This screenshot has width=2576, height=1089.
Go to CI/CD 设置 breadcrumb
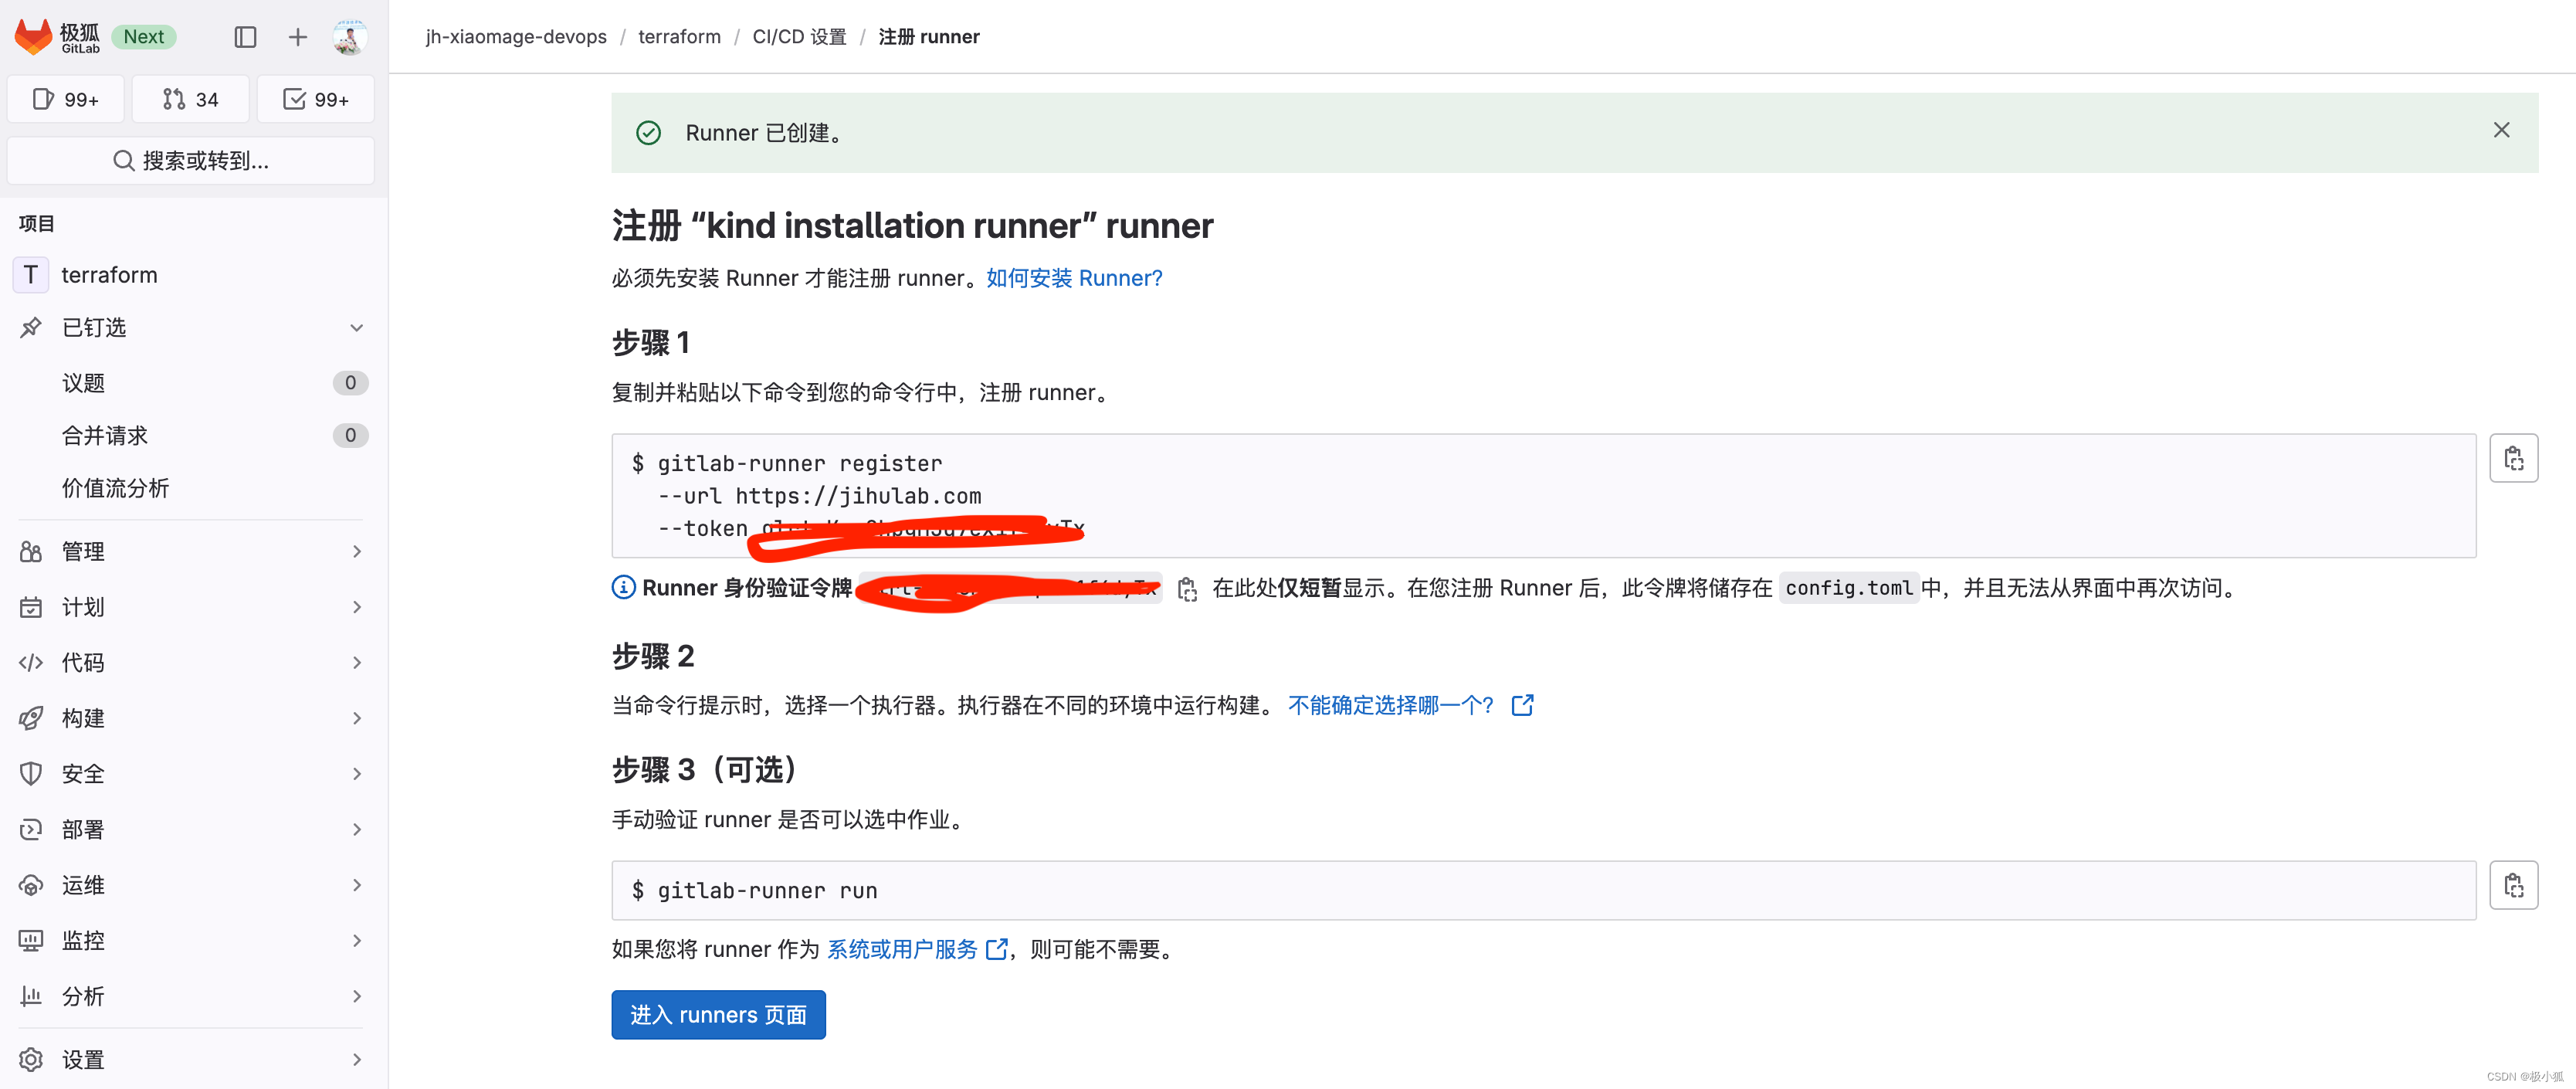tap(799, 37)
